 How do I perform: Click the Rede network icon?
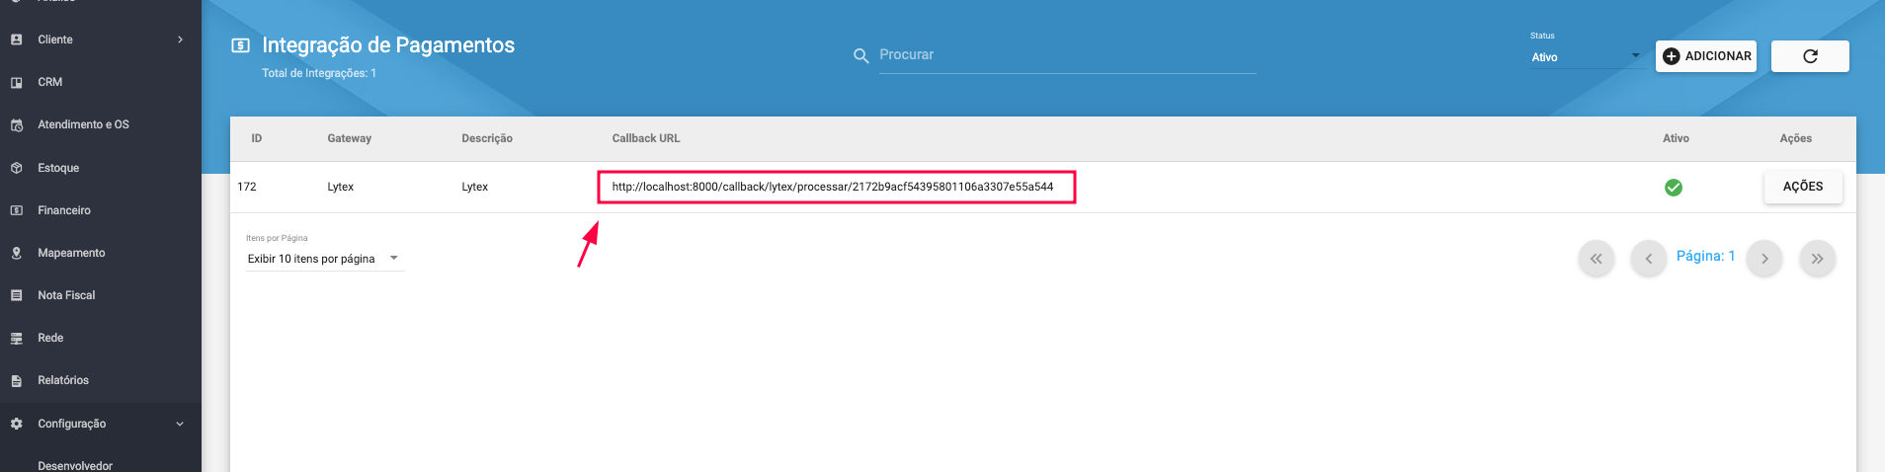point(16,338)
